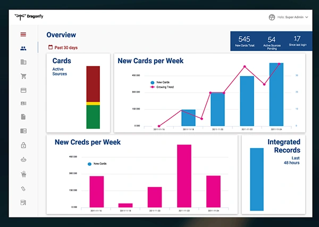
Task: Click the pink 2011-11-20 bar in New Creds chart
Action: point(155,197)
